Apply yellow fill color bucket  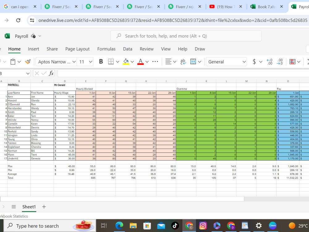click(126, 62)
